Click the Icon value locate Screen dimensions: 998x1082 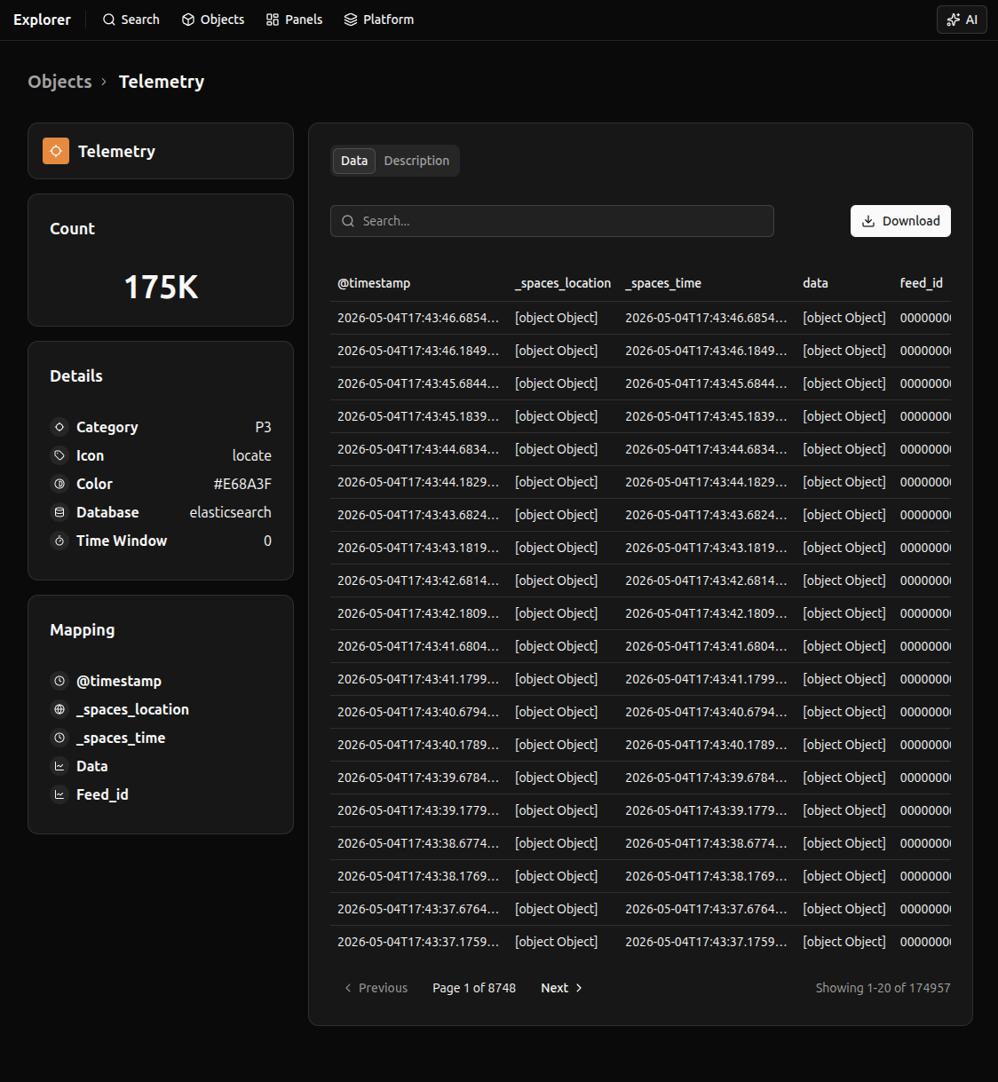(252, 455)
